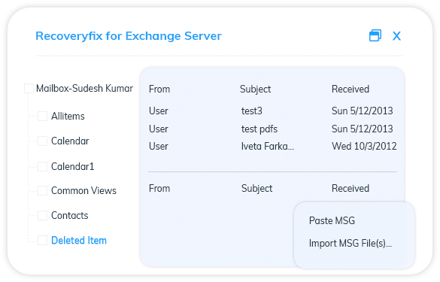Screen dimensions: 440x282
Task: Open the Deleted Item folder
Action: tap(79, 241)
